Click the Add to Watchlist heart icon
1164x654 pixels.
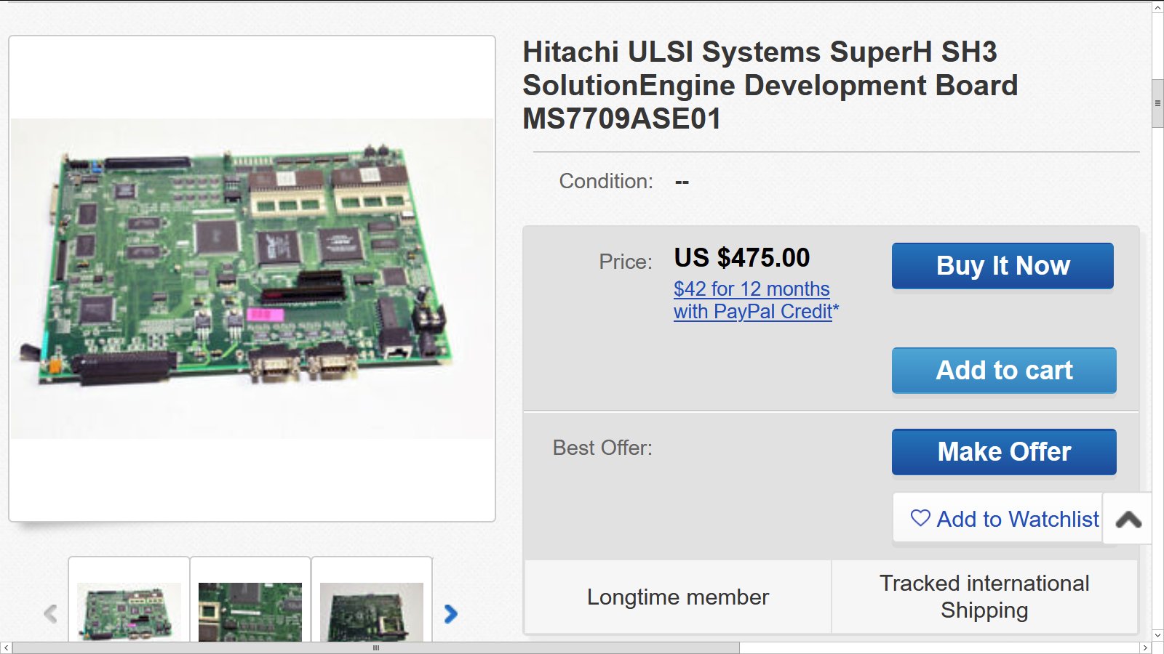click(x=920, y=518)
